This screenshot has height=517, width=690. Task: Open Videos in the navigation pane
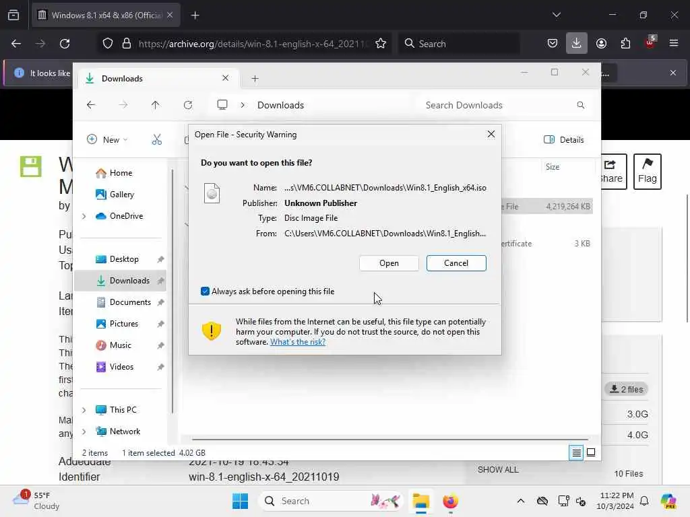121,367
